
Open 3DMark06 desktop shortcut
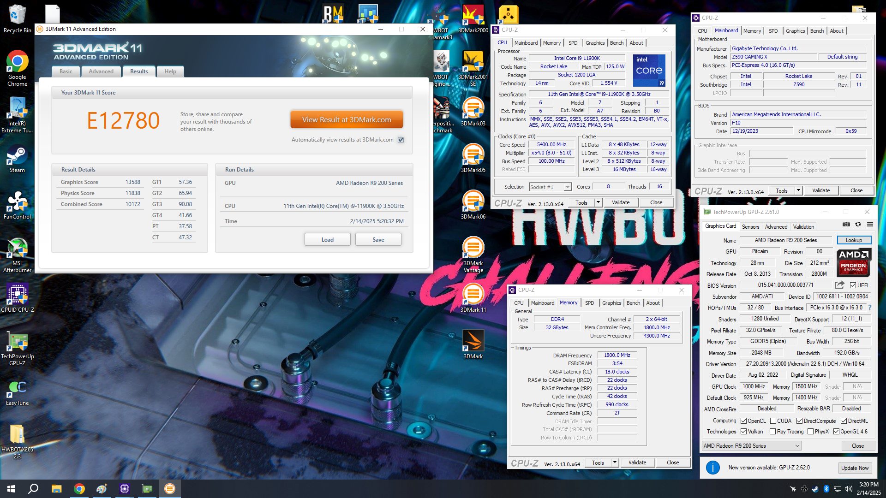point(473,205)
